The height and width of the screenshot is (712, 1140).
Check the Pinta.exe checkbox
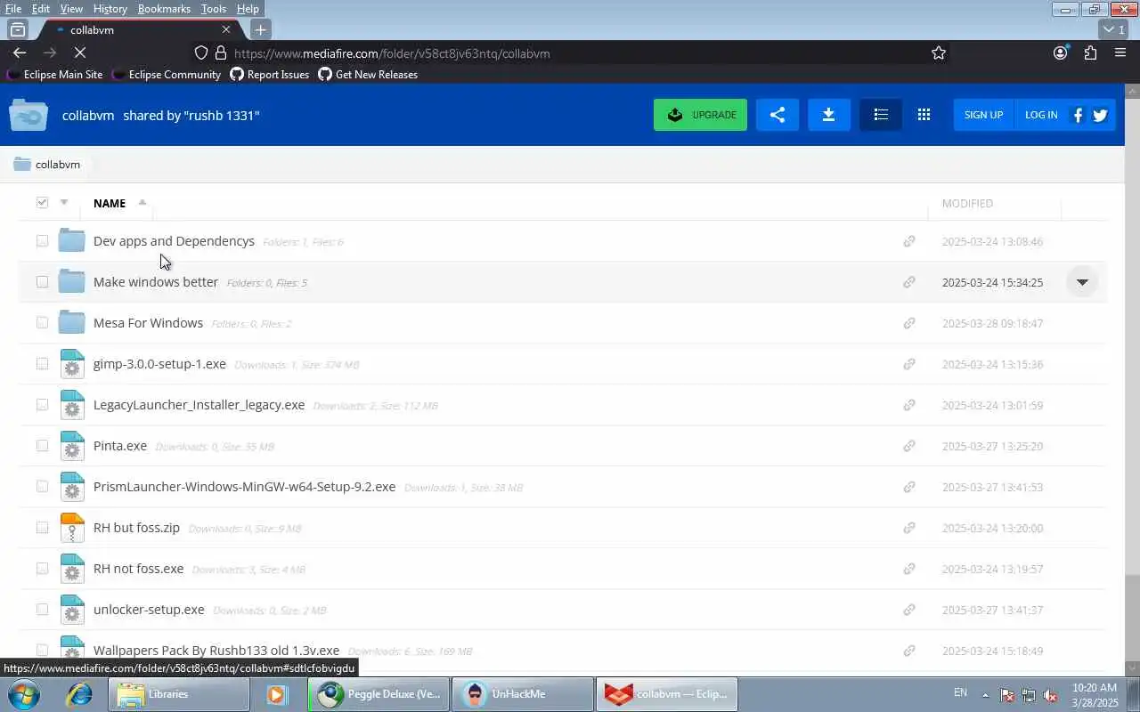coord(42,446)
